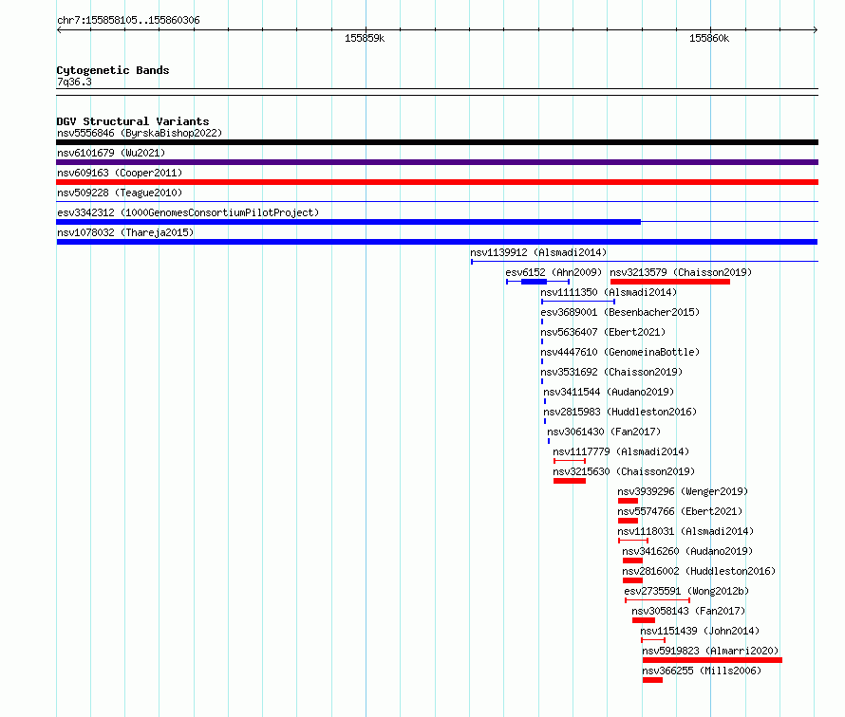Viewport: 845px width, 717px height.
Task: Open nsv1139912 (Alsmadi2014) variant label
Action: (538, 252)
